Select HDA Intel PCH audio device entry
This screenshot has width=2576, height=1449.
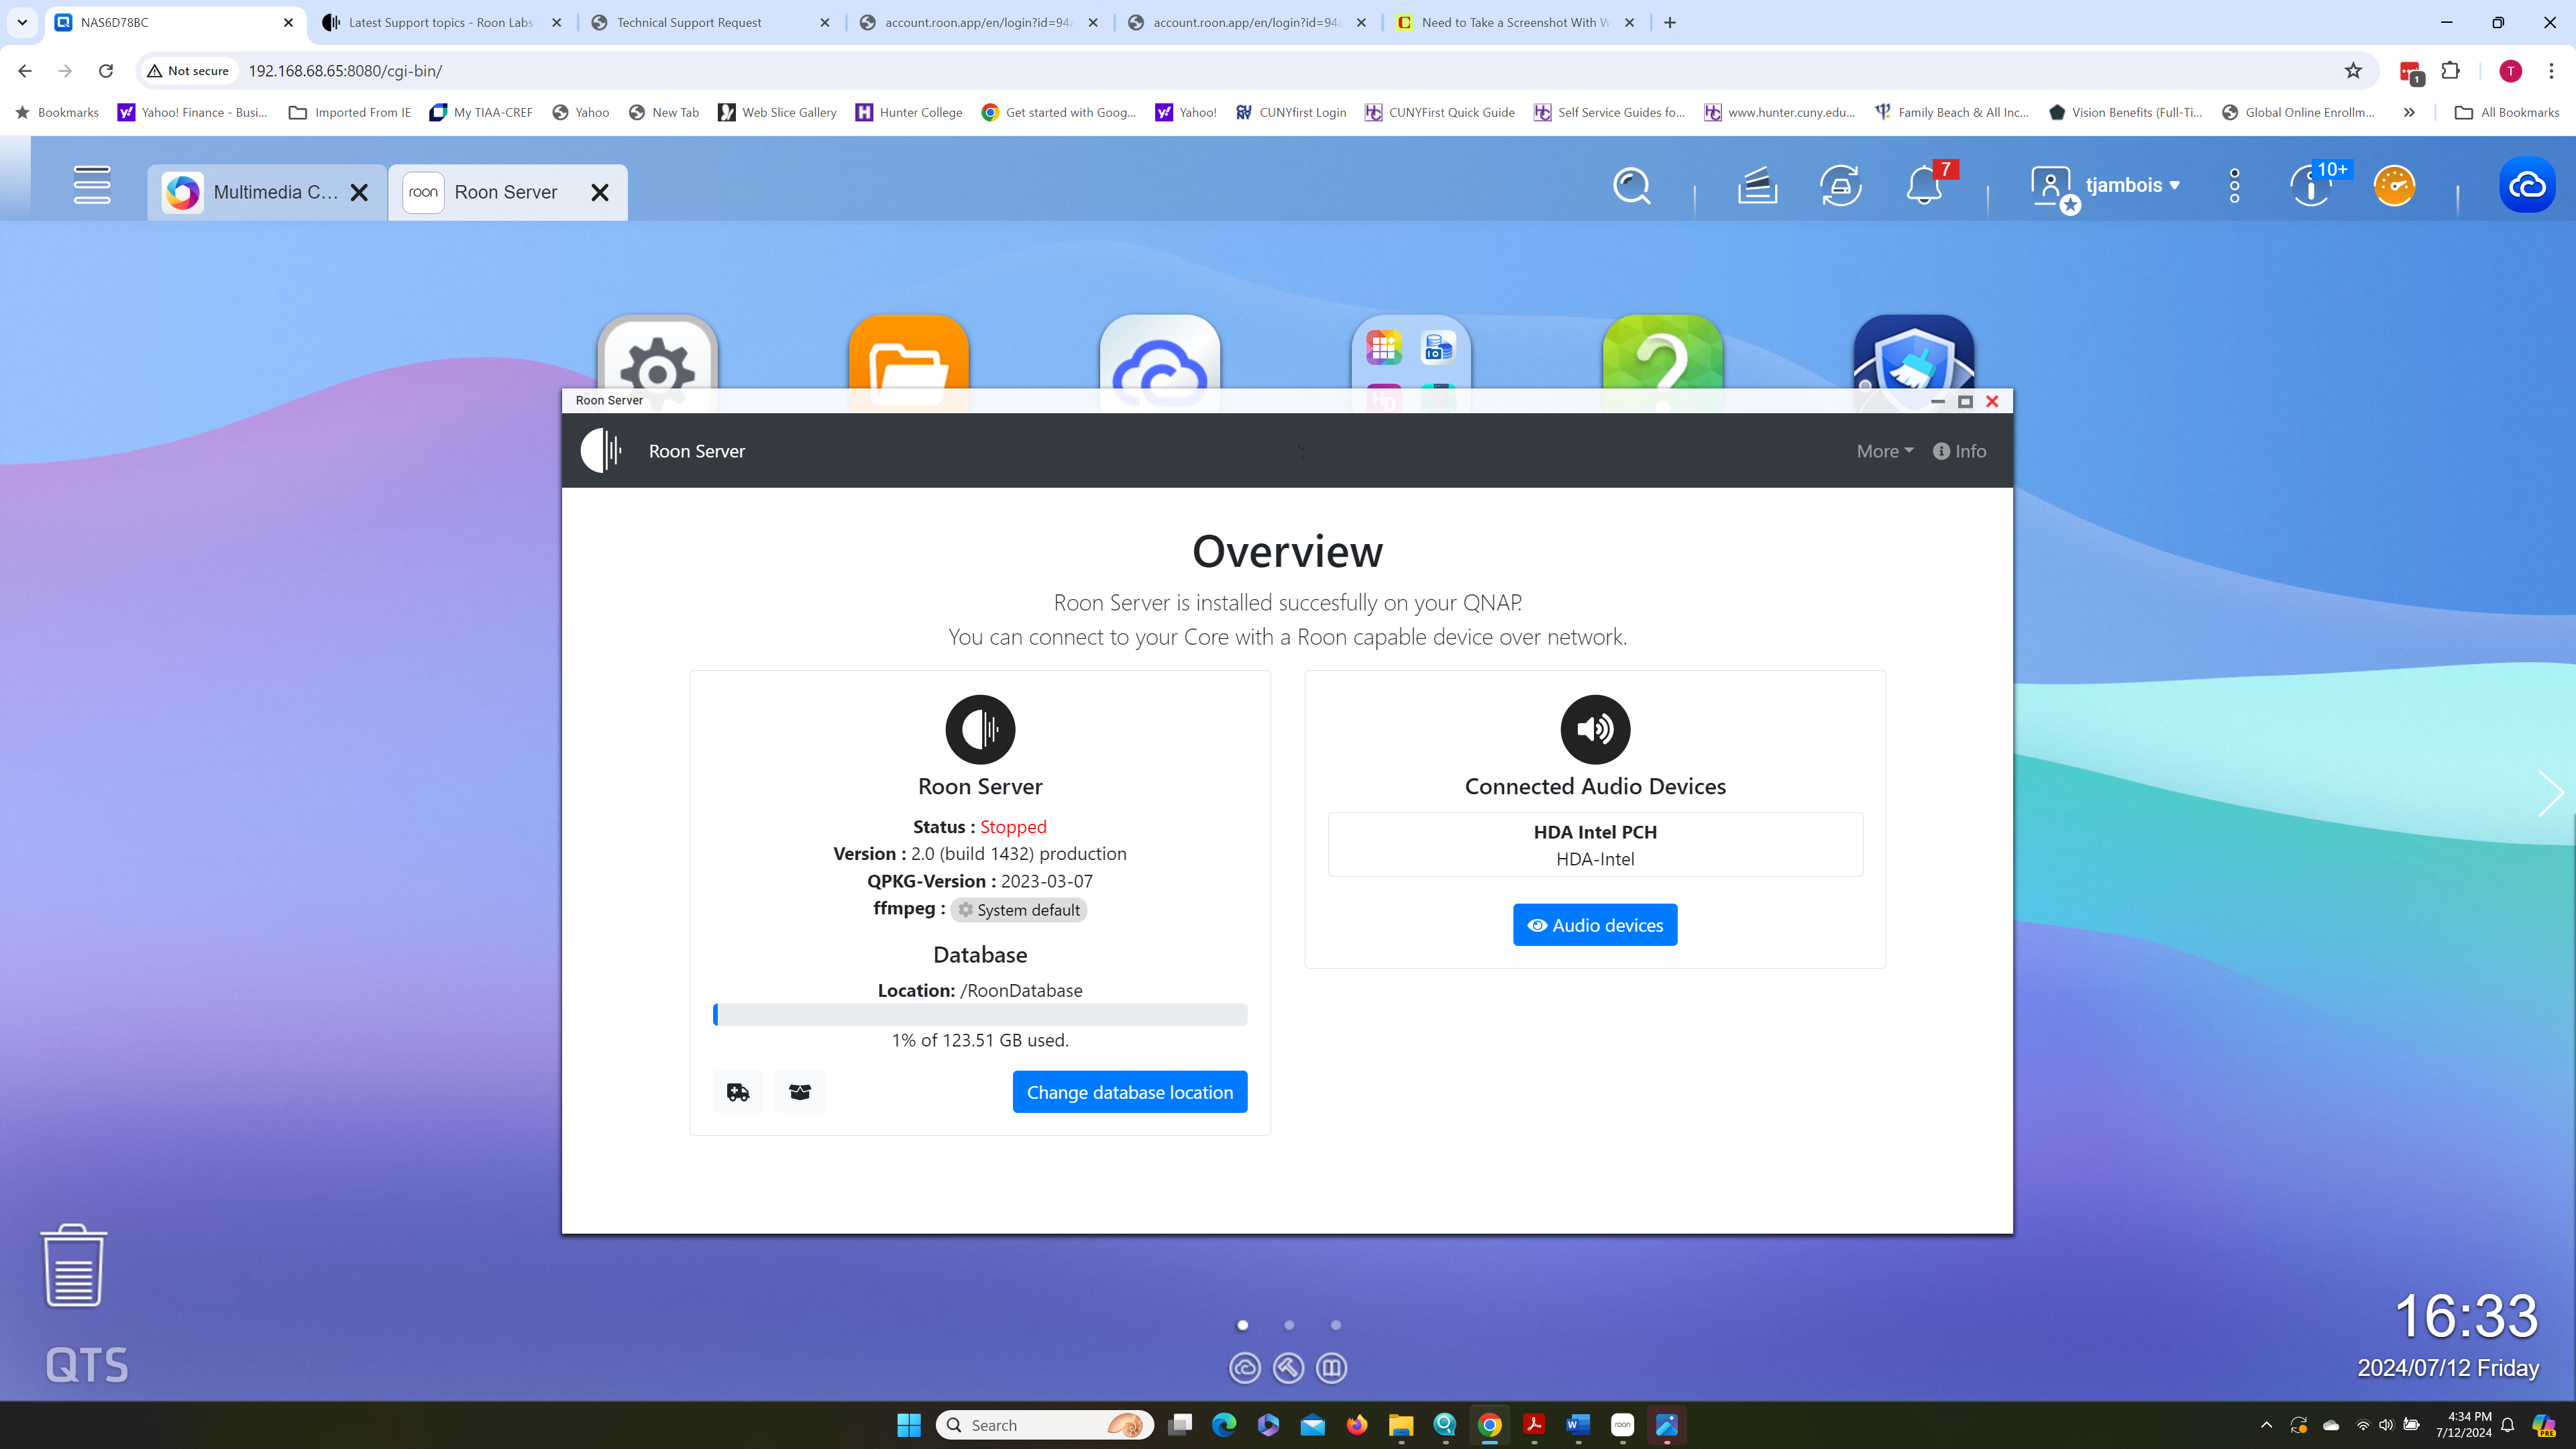1595,845
